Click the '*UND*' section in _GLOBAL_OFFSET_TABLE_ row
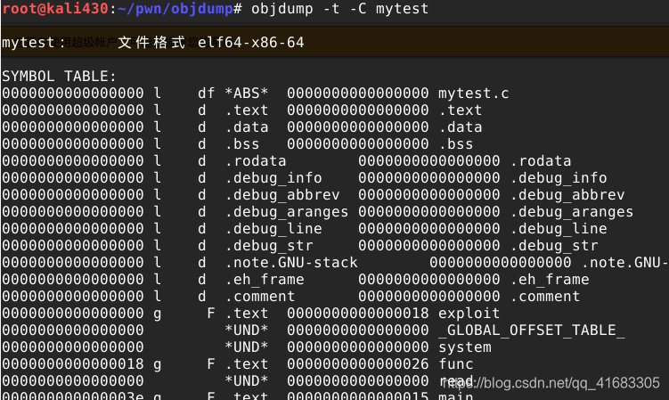Viewport: 669px width, 400px height. tap(247, 330)
